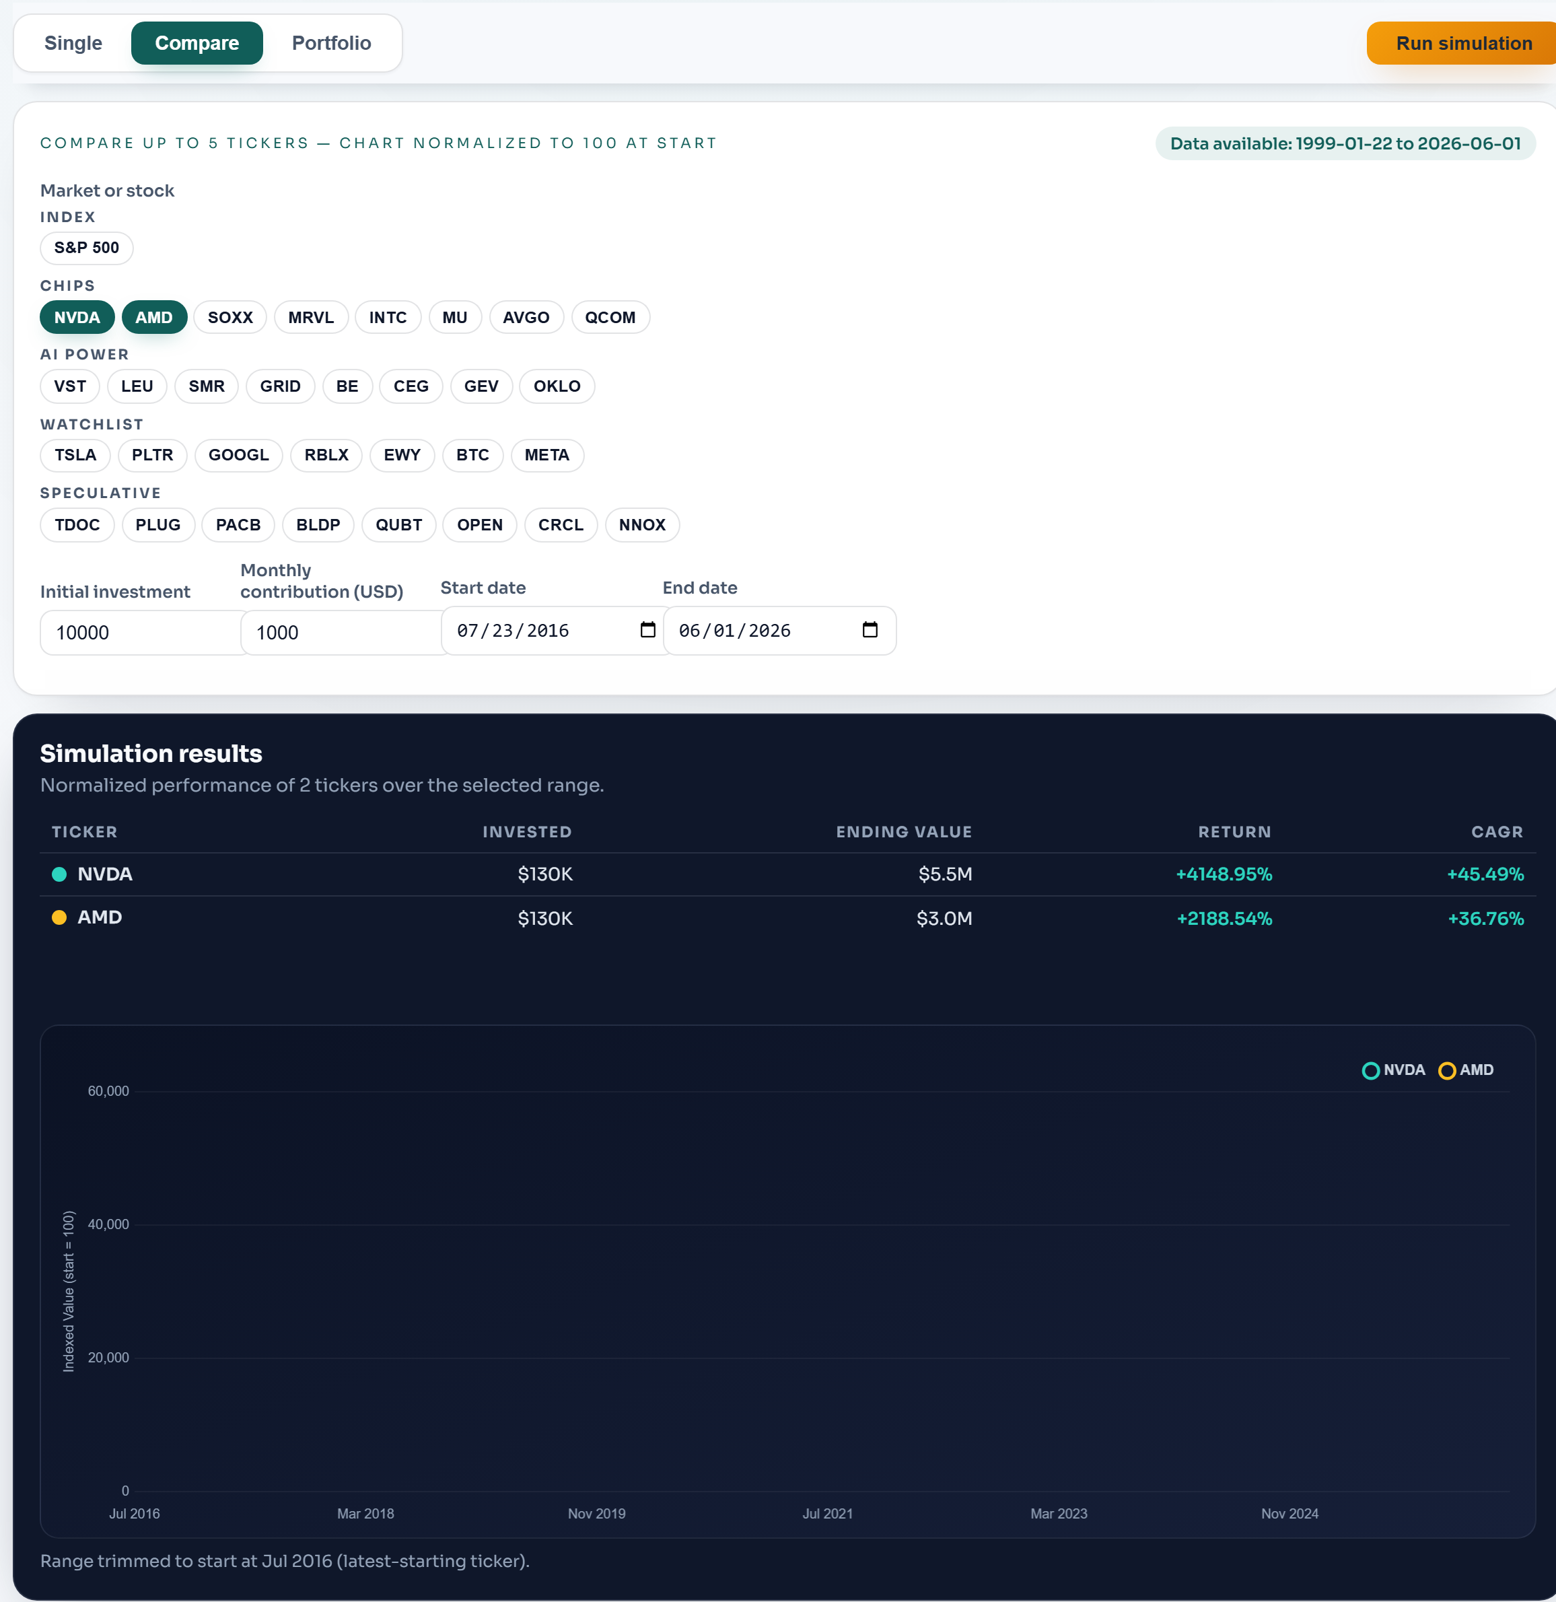Toggle NVDA series in chart legend
This screenshot has width=1556, height=1602.
[1393, 1070]
